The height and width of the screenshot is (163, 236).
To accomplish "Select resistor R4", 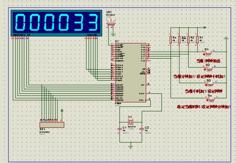I will click(170, 39).
